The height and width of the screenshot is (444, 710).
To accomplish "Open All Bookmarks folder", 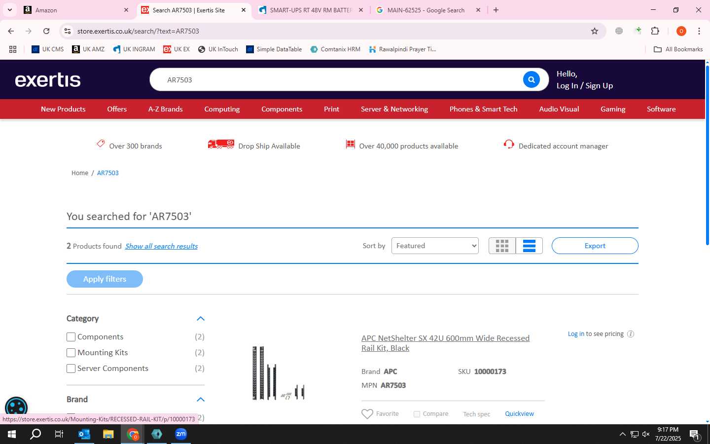I will point(678,49).
